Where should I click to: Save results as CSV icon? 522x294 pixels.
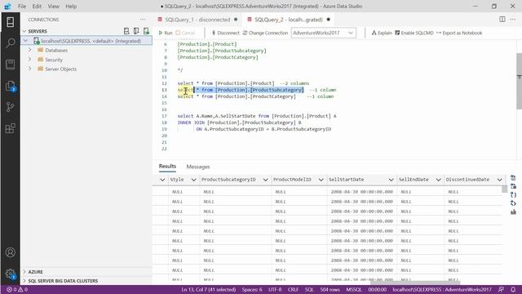pyautogui.click(x=513, y=178)
